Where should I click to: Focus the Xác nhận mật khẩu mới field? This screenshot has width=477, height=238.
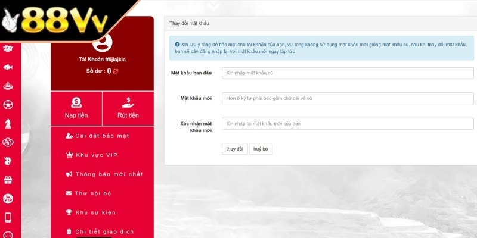point(348,124)
